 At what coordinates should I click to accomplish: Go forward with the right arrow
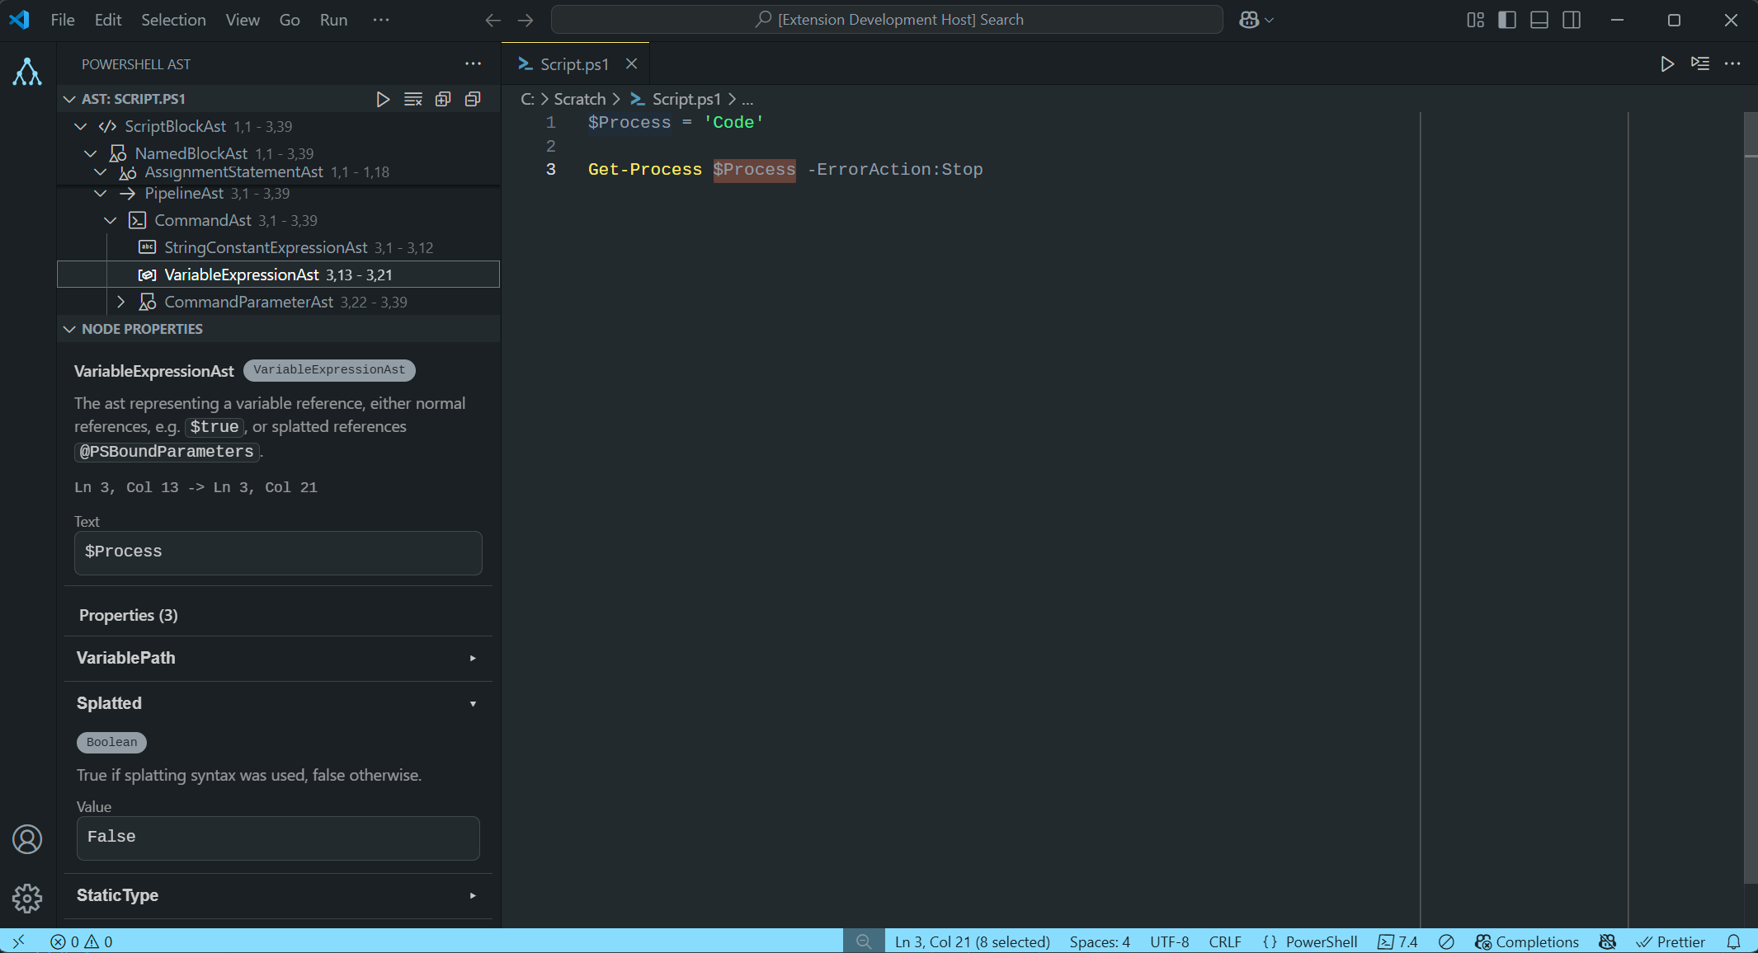pos(526,20)
